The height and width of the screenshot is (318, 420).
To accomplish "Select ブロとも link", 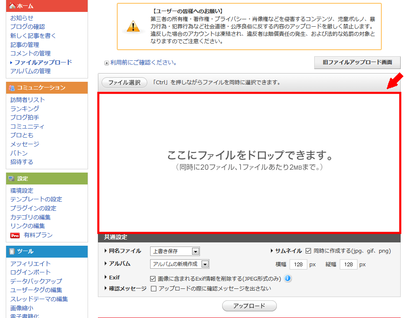I will click(22, 135).
